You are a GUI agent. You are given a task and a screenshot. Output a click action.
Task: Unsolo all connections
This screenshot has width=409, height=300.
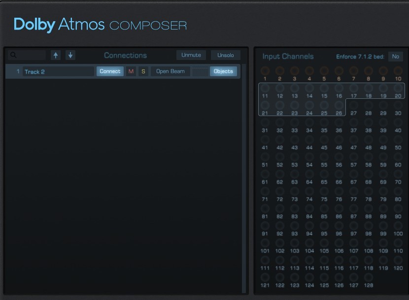pos(226,55)
